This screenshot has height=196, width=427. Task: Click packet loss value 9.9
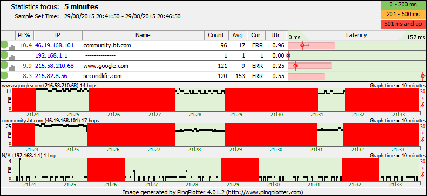(28, 66)
